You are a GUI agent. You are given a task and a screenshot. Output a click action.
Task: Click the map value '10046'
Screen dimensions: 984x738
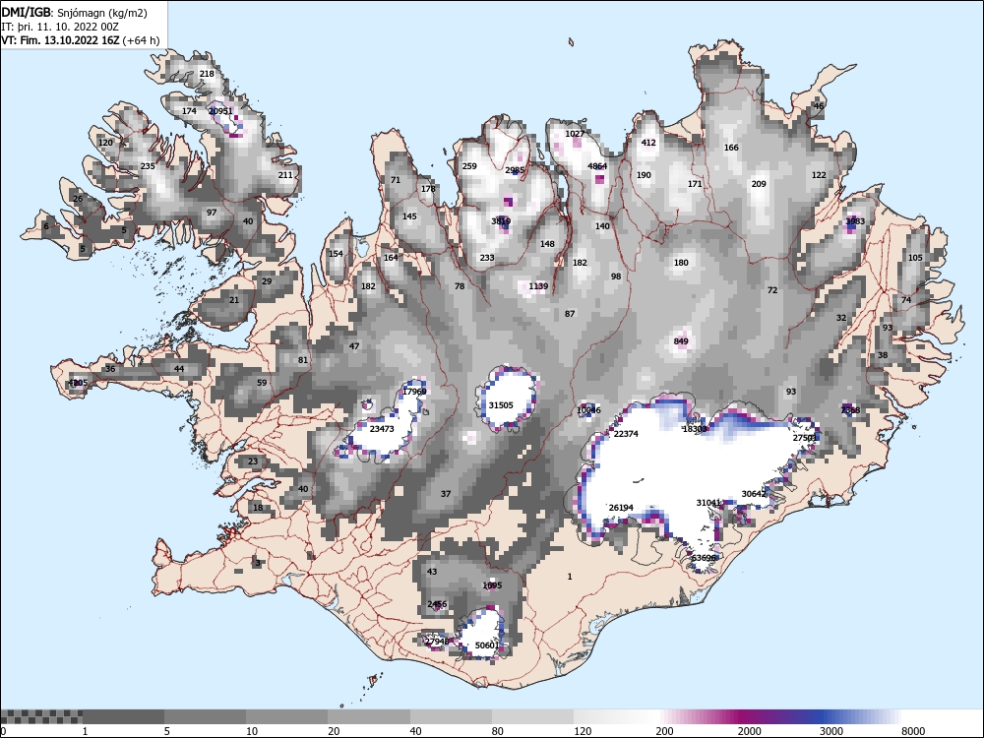pos(588,410)
